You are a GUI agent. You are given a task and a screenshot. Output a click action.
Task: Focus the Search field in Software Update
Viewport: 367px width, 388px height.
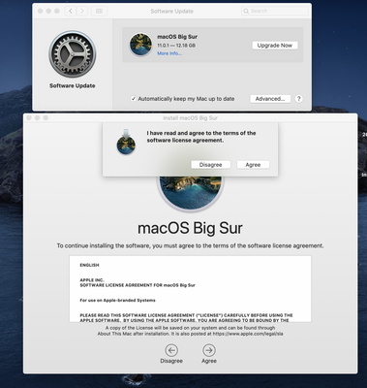pos(275,11)
